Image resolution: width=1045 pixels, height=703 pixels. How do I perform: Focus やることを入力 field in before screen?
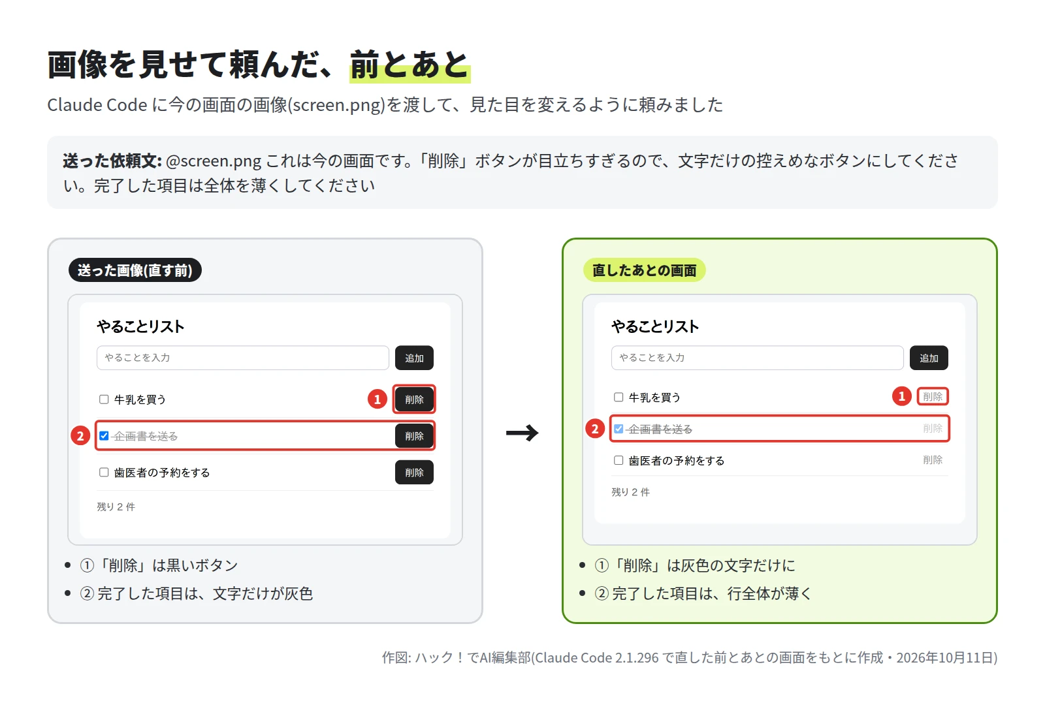(243, 358)
